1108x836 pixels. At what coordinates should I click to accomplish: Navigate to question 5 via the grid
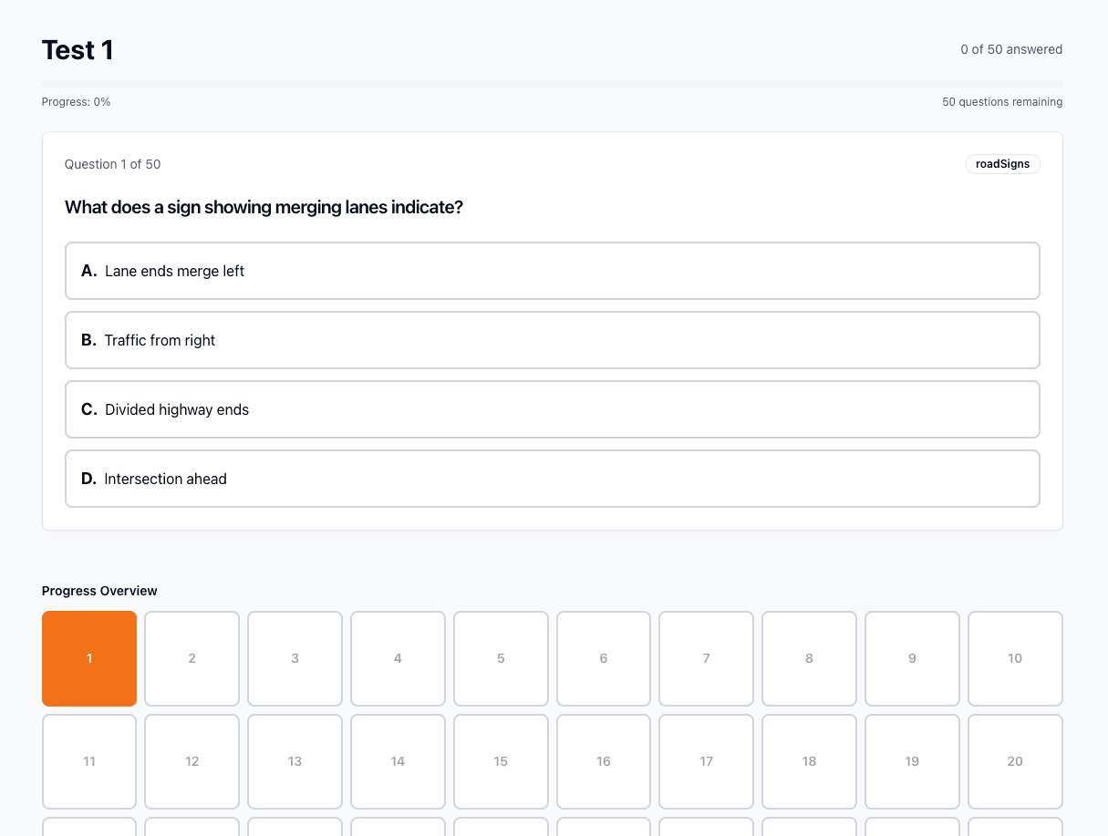[501, 658]
